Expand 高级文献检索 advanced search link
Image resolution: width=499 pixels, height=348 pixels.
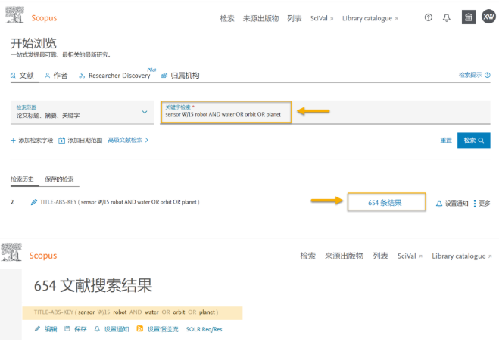[x=128, y=140]
